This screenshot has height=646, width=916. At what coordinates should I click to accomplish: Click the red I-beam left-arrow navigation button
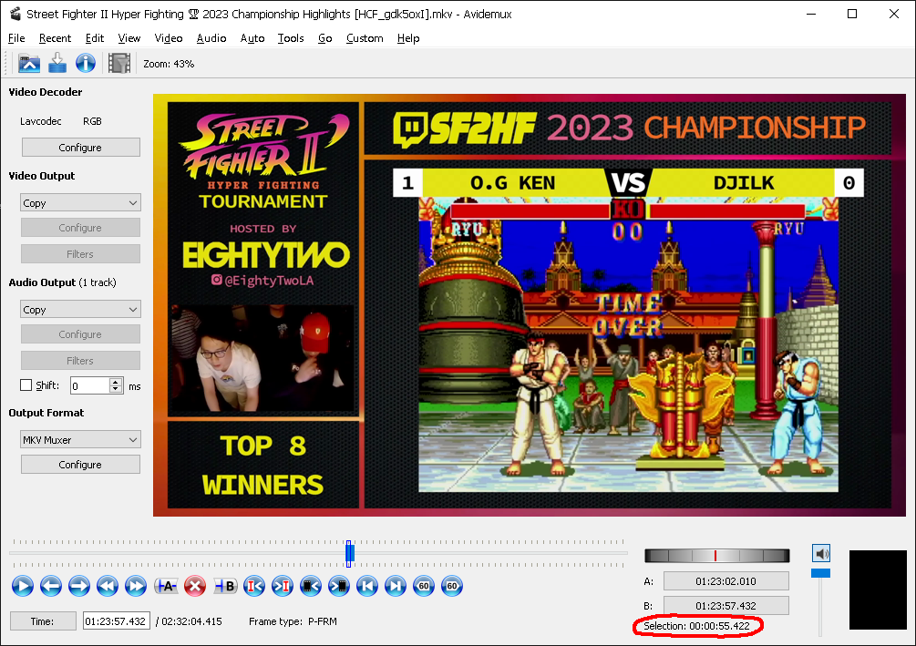coord(254,586)
